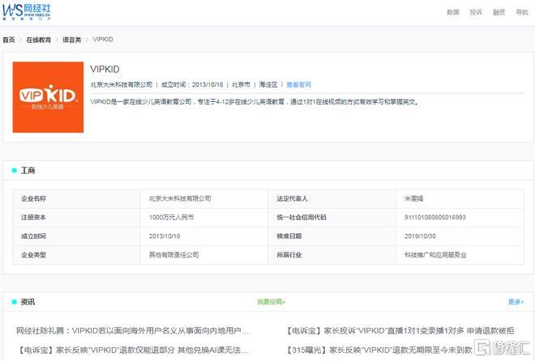The width and height of the screenshot is (535, 361).
Task: Select VIPKID breadcrumb entry
Action: coord(103,40)
